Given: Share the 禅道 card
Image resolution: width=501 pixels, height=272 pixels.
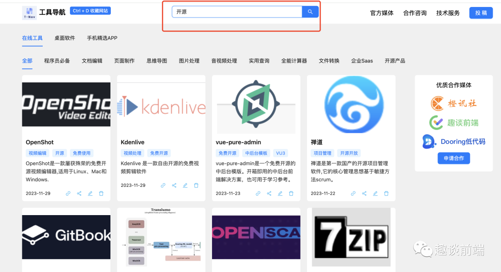Looking at the screenshot, I should coord(364,193).
